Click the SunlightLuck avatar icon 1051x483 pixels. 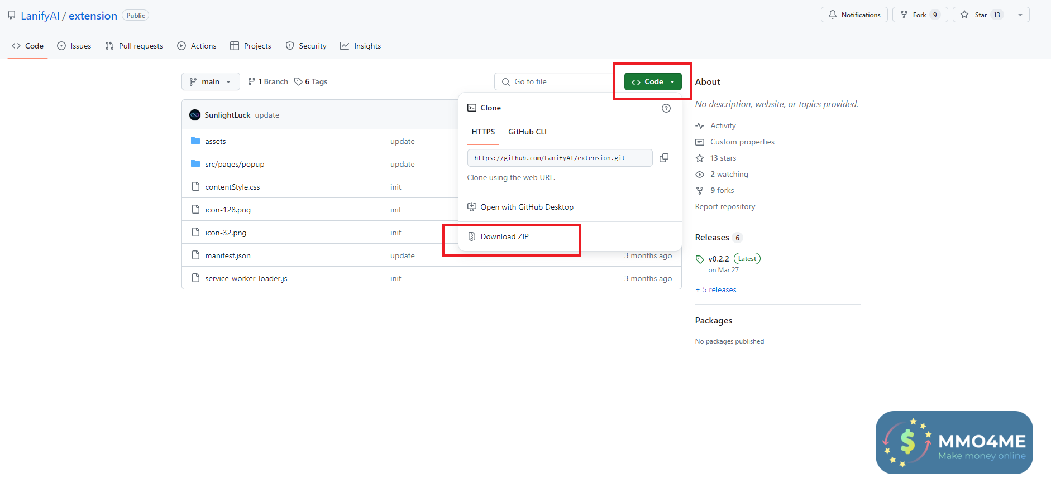[195, 115]
